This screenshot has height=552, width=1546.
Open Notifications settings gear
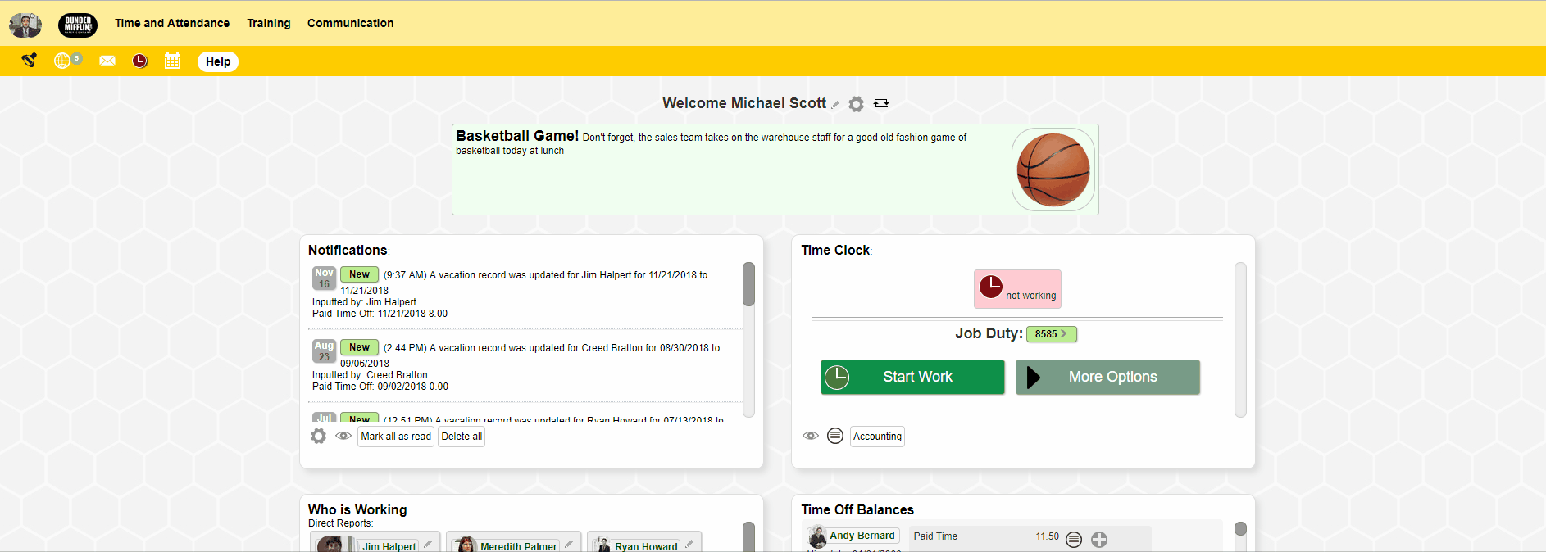319,437
